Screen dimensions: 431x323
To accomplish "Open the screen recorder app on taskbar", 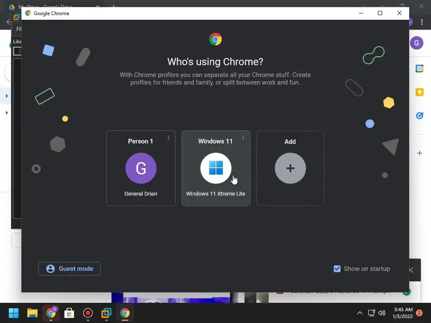I will point(88,313).
